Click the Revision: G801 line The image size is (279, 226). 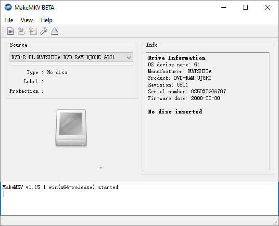pos(168,85)
